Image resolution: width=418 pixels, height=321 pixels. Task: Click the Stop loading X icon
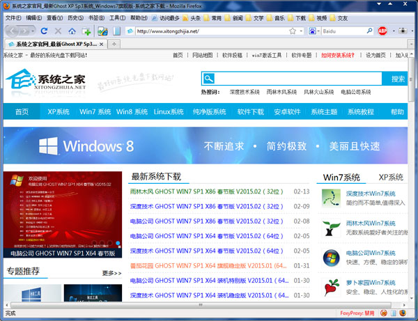click(x=58, y=31)
